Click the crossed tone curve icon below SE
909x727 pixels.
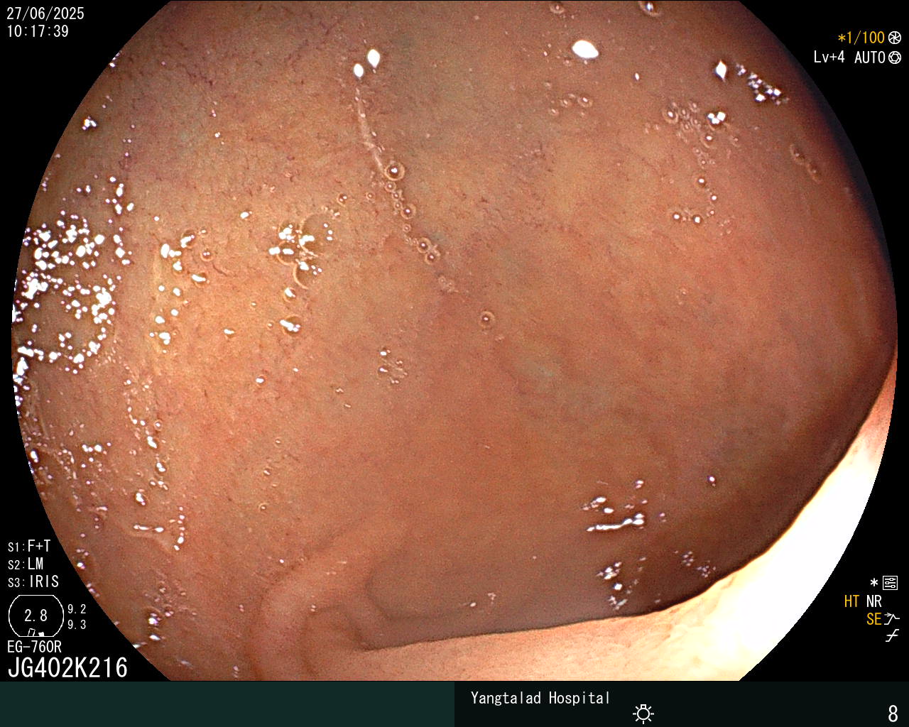pos(892,636)
